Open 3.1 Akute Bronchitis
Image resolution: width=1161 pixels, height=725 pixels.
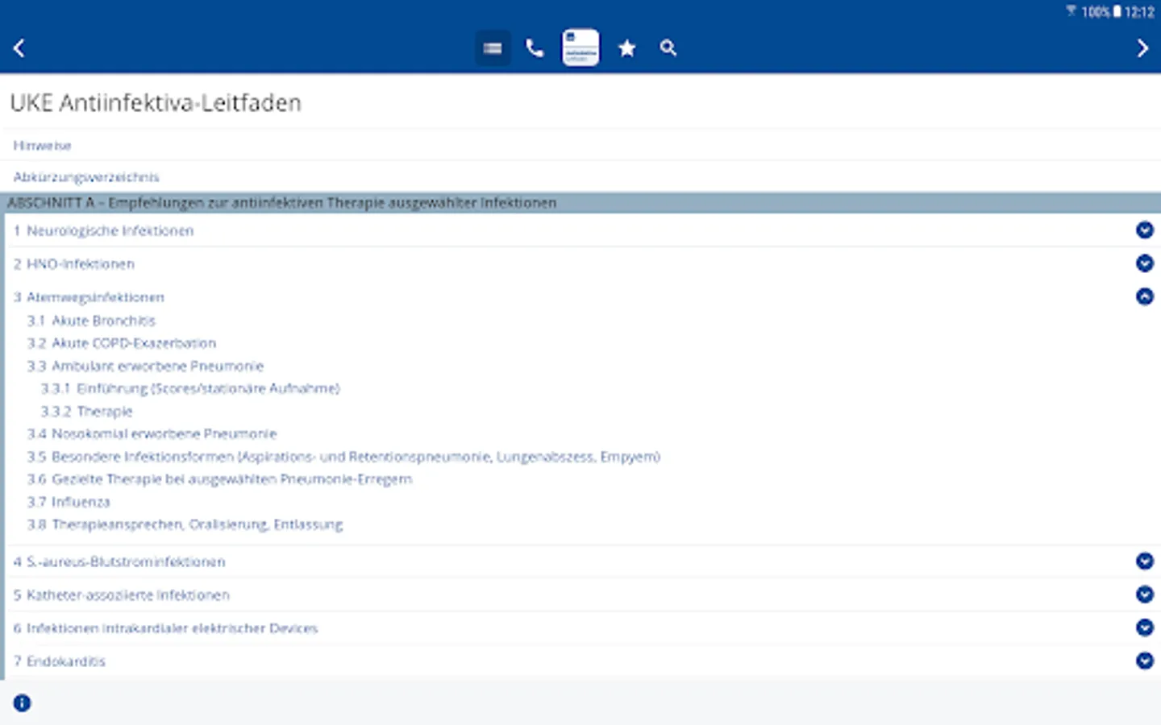(x=91, y=321)
